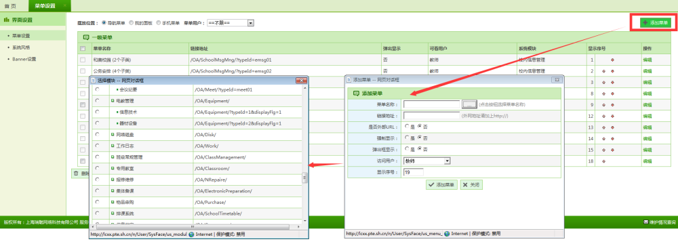Select the 手机菜单 placement radio button

(x=159, y=22)
